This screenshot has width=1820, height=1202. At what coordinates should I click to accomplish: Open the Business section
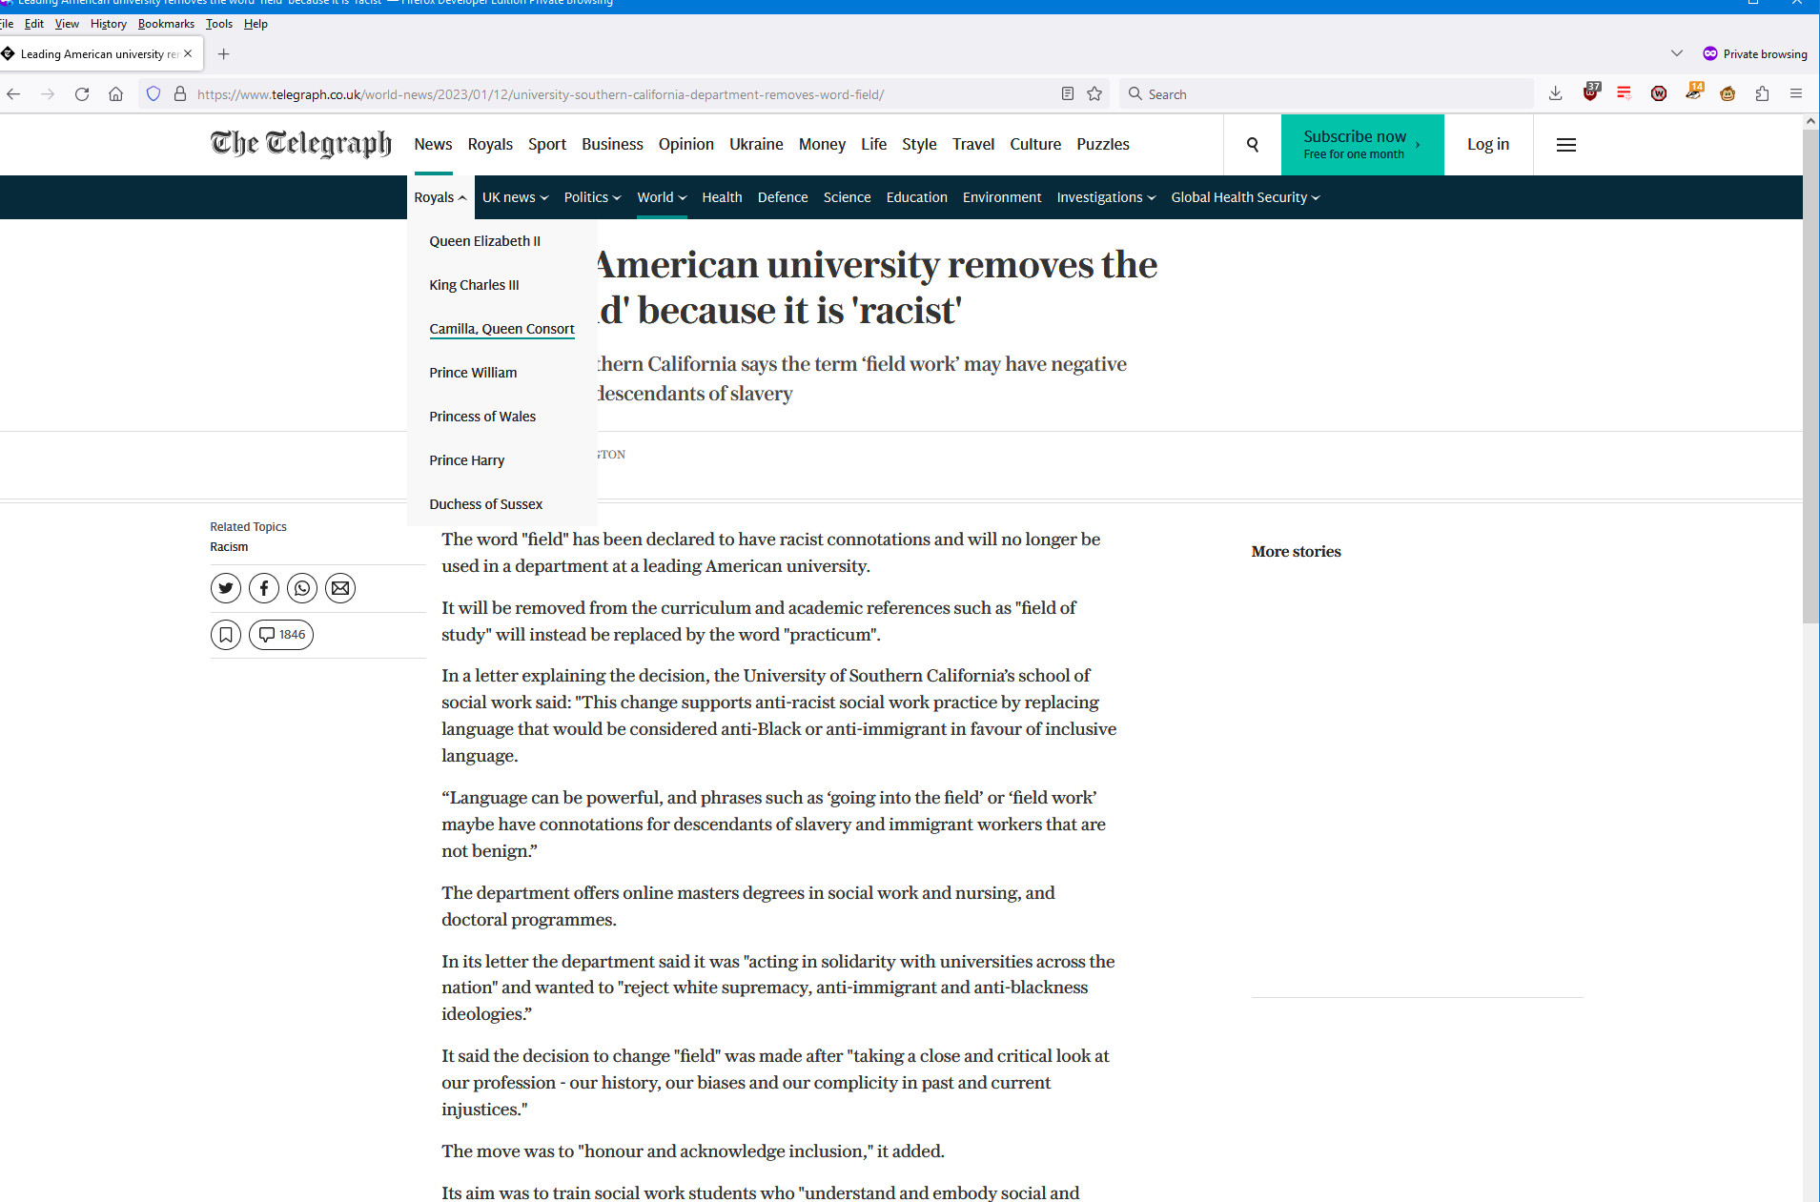[612, 144]
